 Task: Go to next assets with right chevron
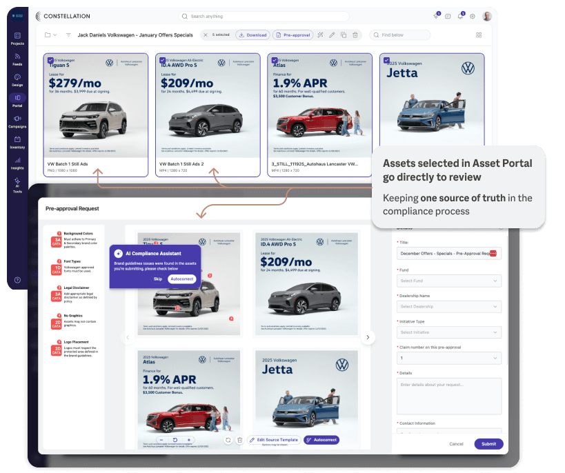point(368,337)
